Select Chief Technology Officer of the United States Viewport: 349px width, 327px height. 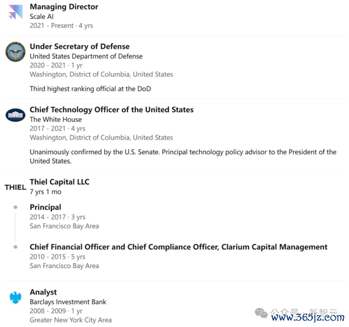(x=112, y=110)
